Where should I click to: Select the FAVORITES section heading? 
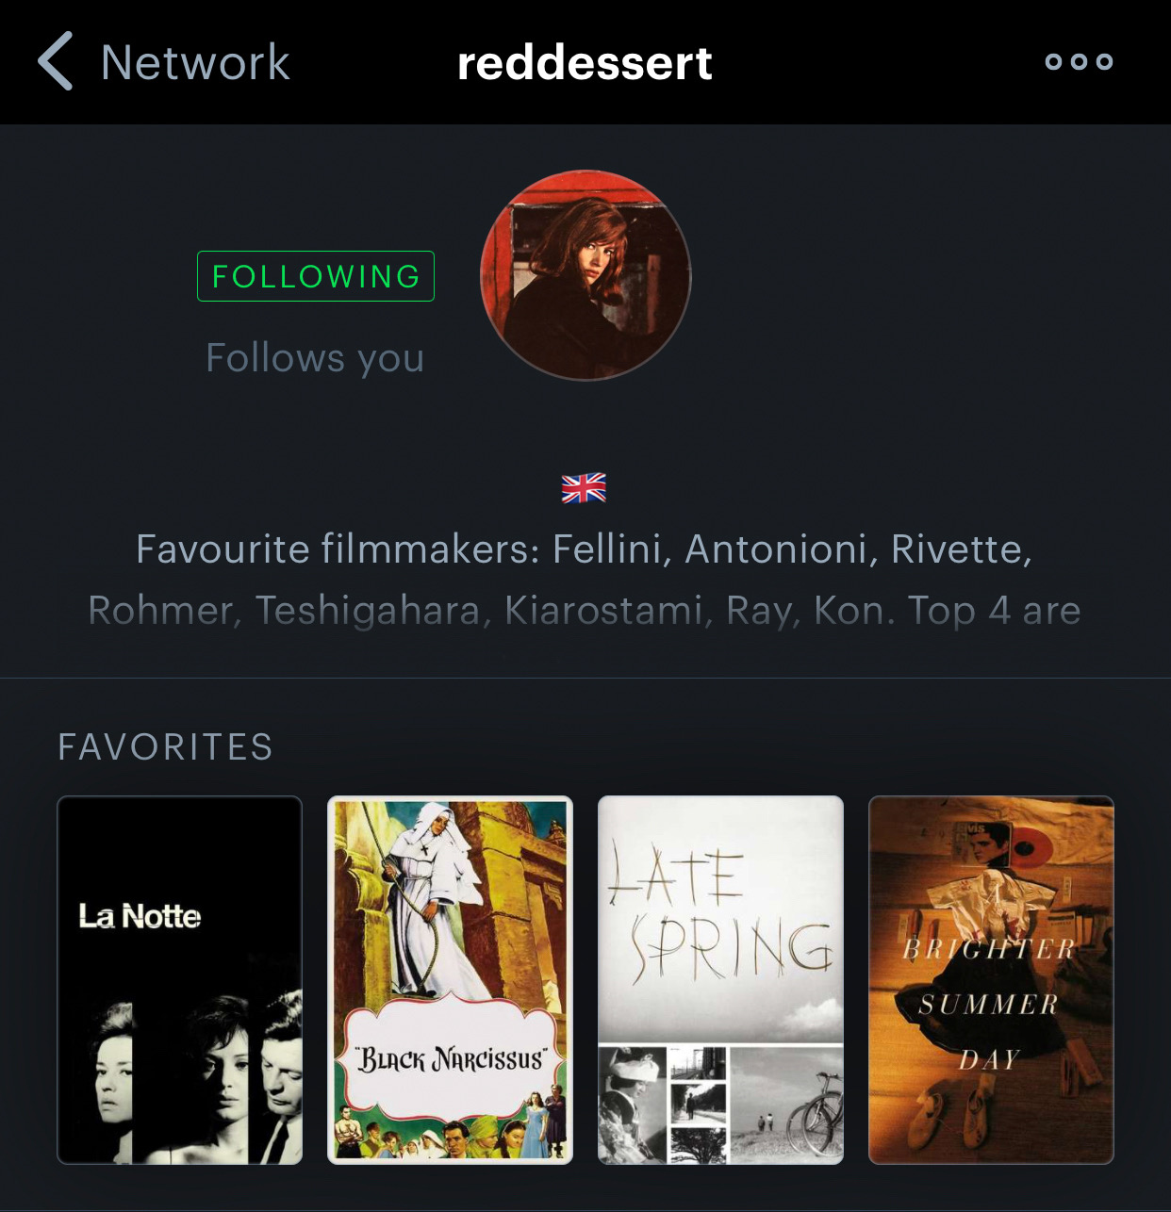tap(166, 747)
